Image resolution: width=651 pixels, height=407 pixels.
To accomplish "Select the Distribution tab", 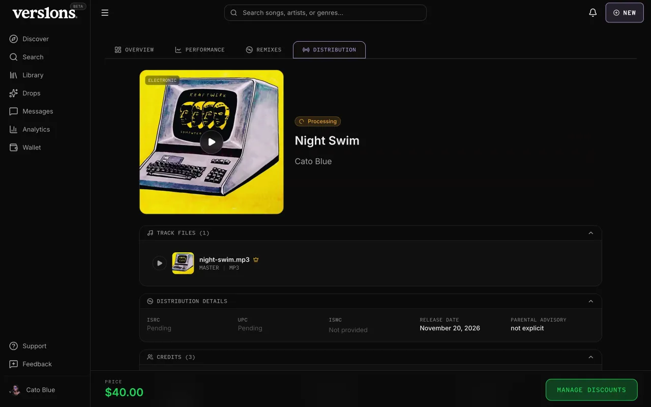I will click(329, 50).
